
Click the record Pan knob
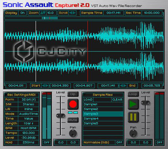(73, 133)
